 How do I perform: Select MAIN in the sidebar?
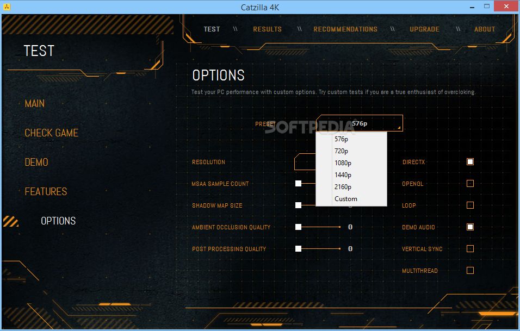click(34, 104)
